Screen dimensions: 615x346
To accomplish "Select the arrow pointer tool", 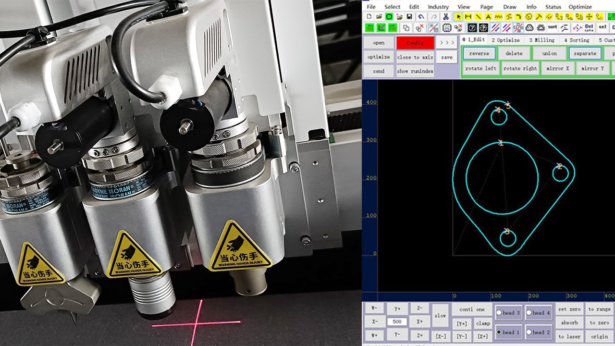I will tap(458, 17).
